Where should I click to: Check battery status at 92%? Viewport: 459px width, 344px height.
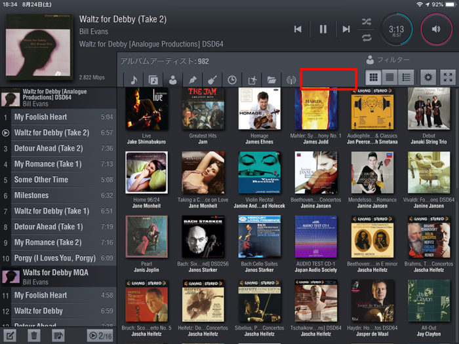(x=444, y=5)
